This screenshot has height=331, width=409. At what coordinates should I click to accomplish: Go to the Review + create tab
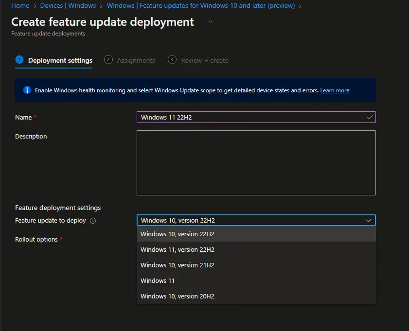(x=198, y=60)
